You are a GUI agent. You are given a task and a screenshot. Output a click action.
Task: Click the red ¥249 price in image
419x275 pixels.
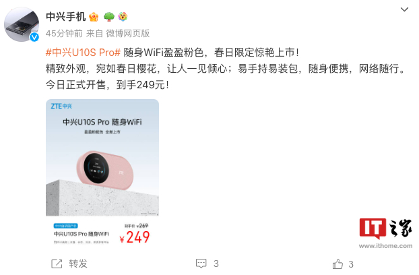click(x=135, y=237)
